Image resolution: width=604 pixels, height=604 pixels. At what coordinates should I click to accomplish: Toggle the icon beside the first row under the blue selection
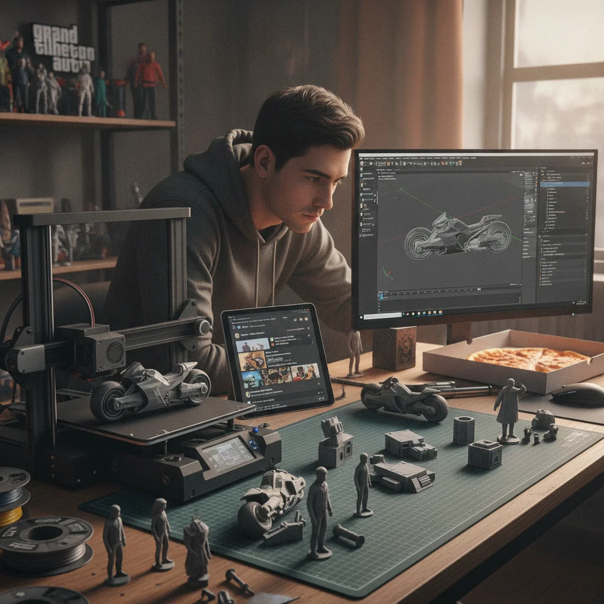pyautogui.click(x=548, y=189)
